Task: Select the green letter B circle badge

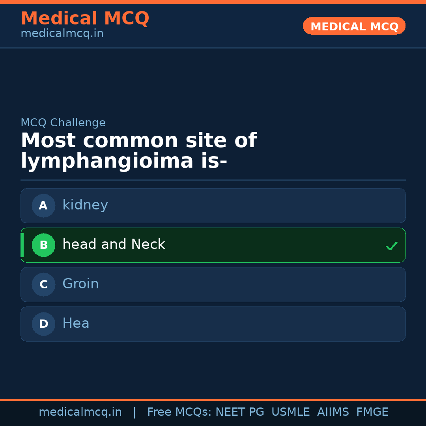Action: point(43,245)
